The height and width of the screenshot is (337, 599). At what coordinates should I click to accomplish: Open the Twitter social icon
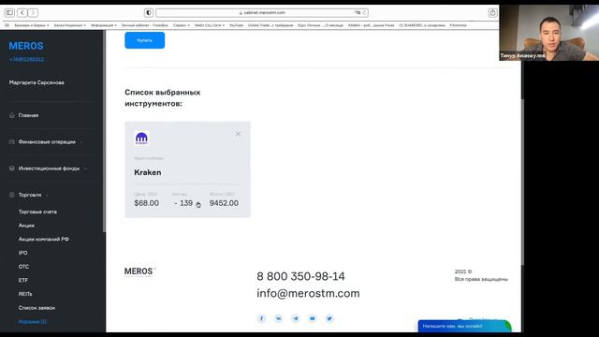(329, 318)
